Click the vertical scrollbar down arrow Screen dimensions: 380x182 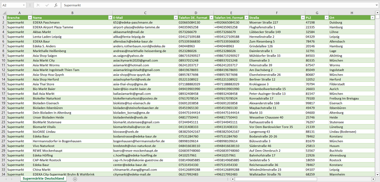378,174
